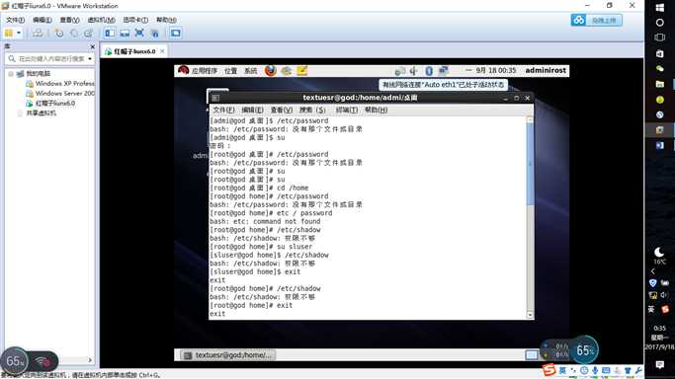Close the library panel with the X

click(x=93, y=46)
